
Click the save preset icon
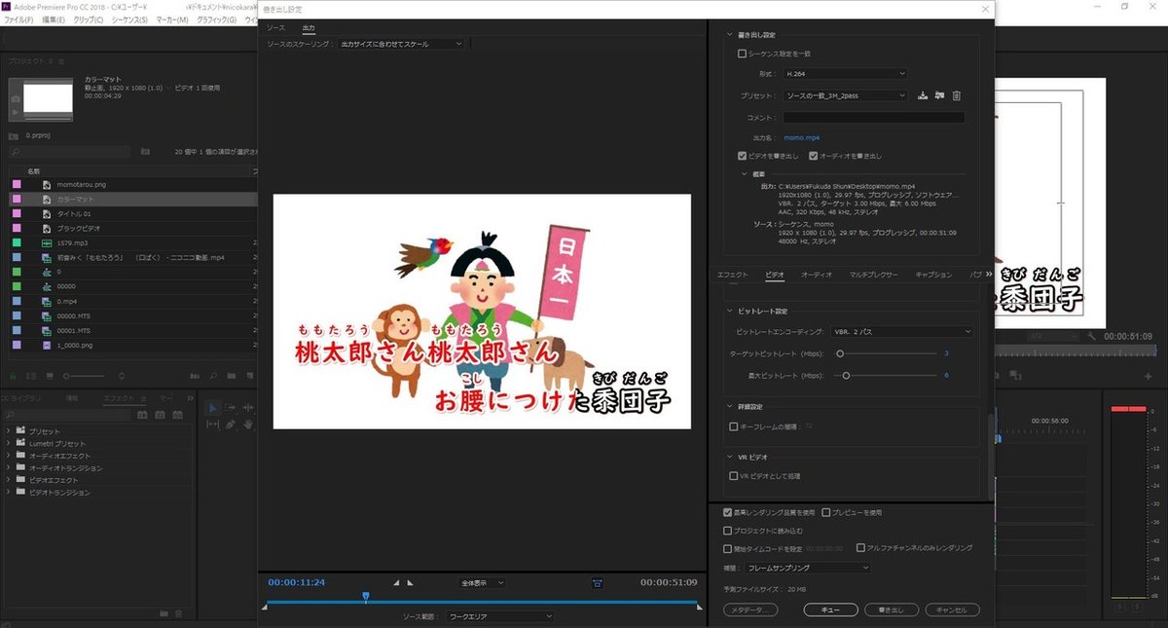click(923, 95)
